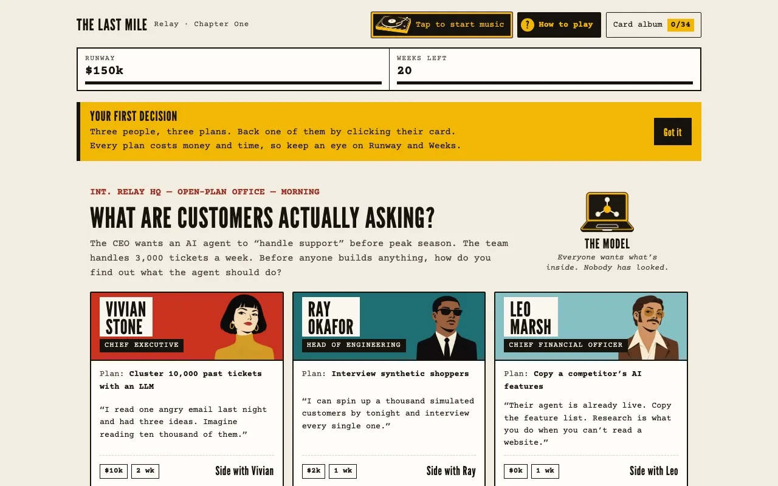Viewport: 778px width, 486px height.
Task: Click the 'What are customers actually asking?' headline
Action: [263, 217]
